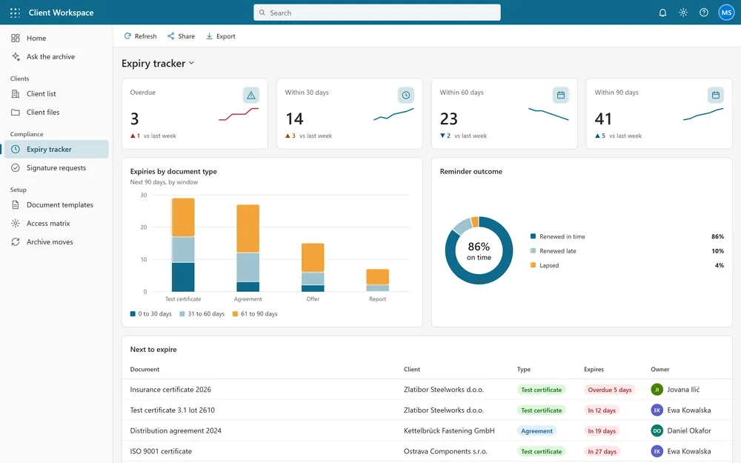The height and width of the screenshot is (463, 741).
Task: Click the Share button
Action: (181, 36)
